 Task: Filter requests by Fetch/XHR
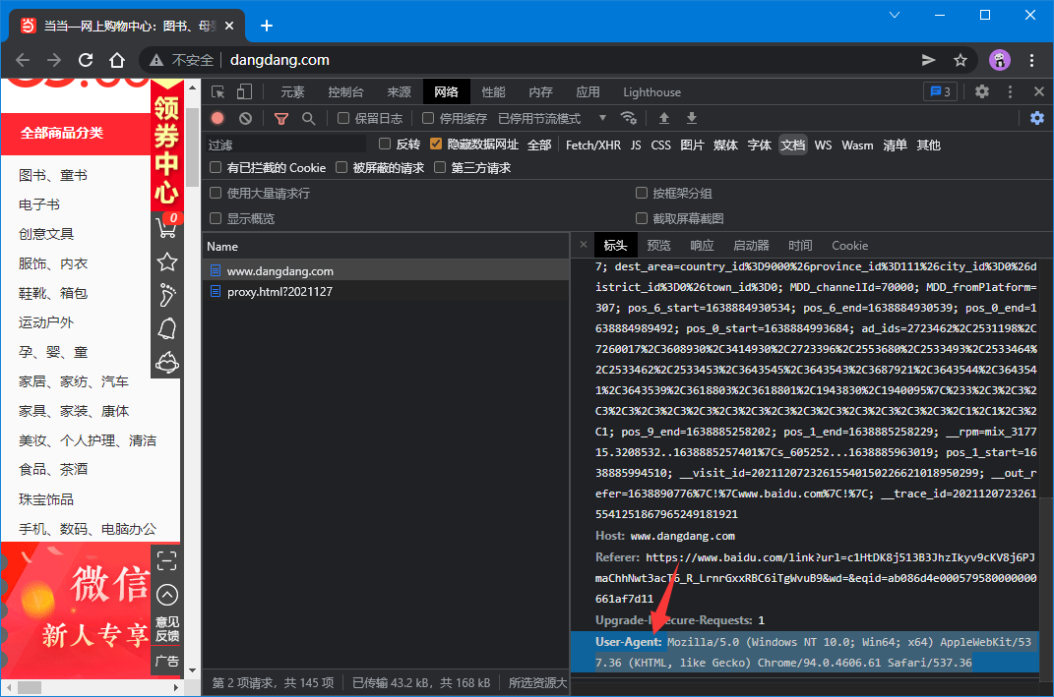pyautogui.click(x=592, y=145)
